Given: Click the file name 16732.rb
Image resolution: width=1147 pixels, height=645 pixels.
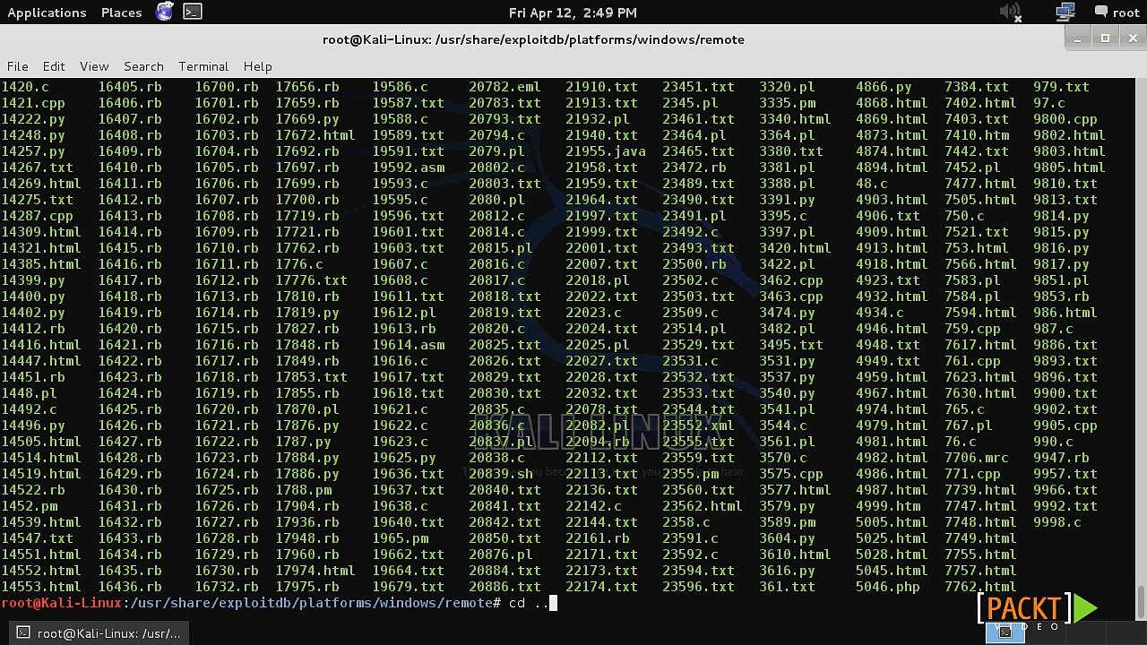Looking at the screenshot, I should coord(227,587).
